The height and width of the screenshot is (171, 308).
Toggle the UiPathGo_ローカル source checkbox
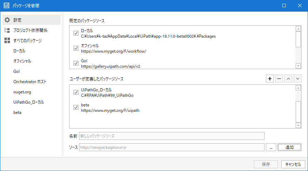pyautogui.click(x=76, y=92)
